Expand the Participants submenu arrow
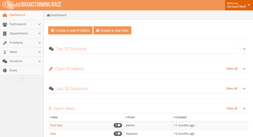253x137 pixels. point(39,24)
